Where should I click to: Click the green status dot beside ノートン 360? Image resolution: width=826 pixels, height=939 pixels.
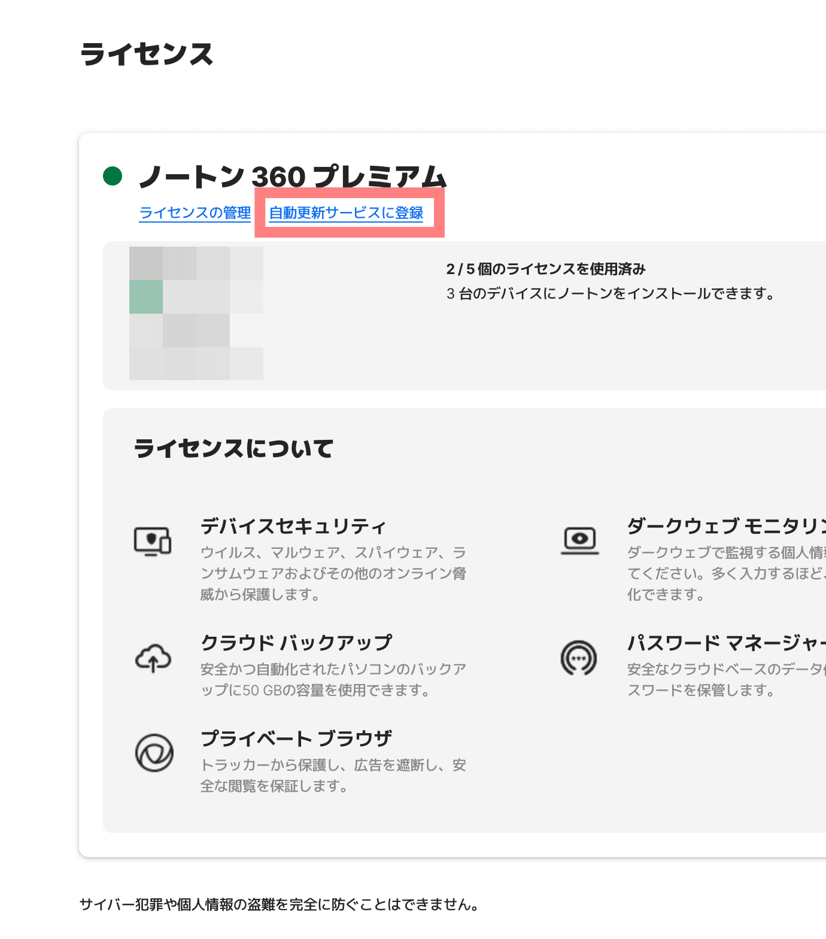point(113,176)
